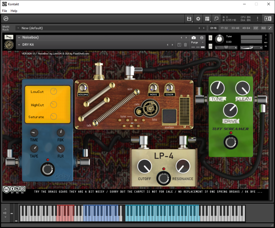Click the exclamation panic button
The image size is (275, 228).
click(258, 19)
